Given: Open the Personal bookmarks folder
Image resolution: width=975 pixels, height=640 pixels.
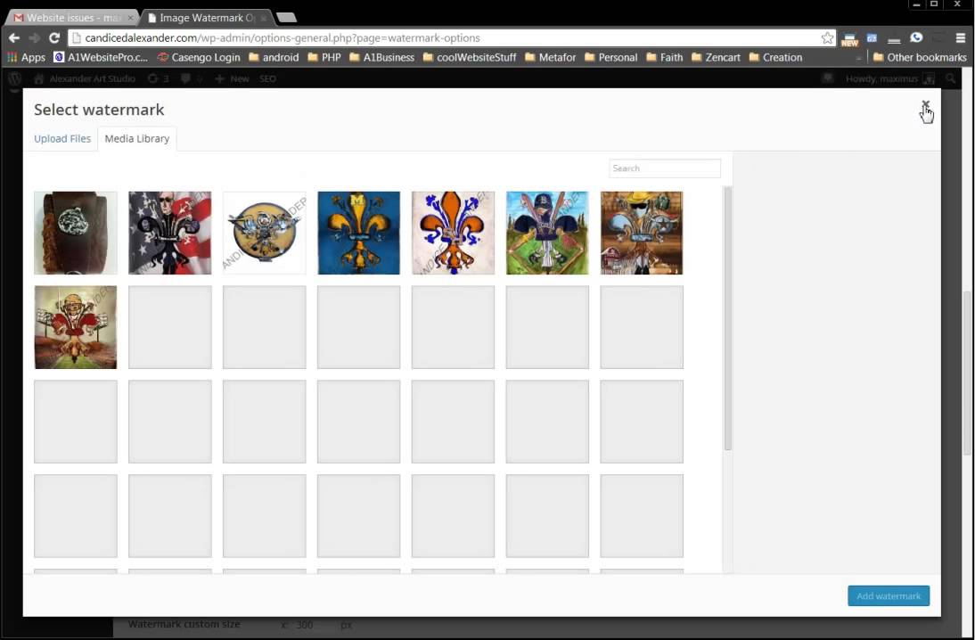Looking at the screenshot, I should [610, 57].
